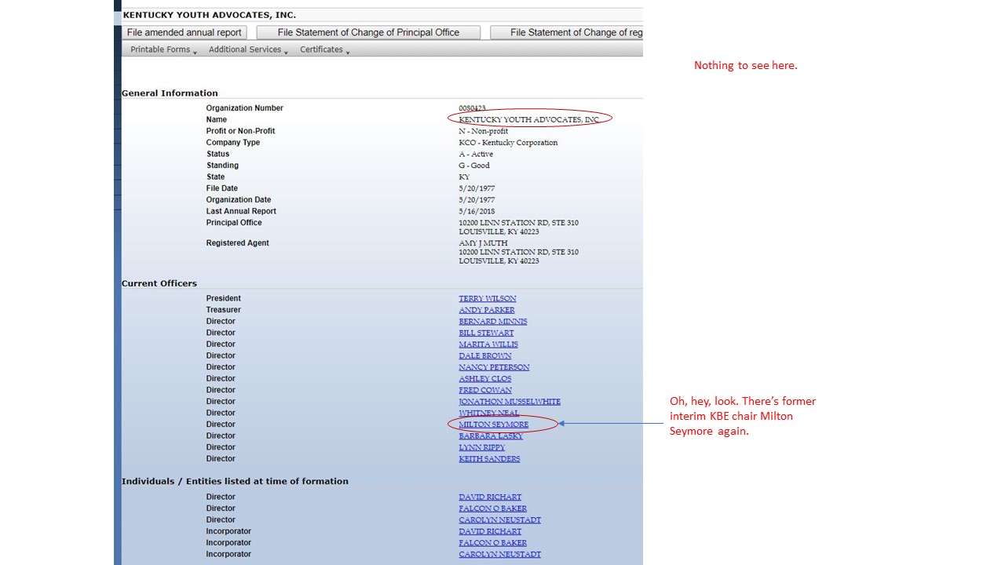Click the page title KENTUCKY YOUTH ADVOCATES, INC.
Screen dimensions: 1005x565
coord(210,15)
